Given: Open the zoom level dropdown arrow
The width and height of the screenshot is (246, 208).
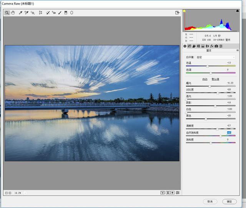Looking at the screenshot, I should pyautogui.click(x=25, y=193).
